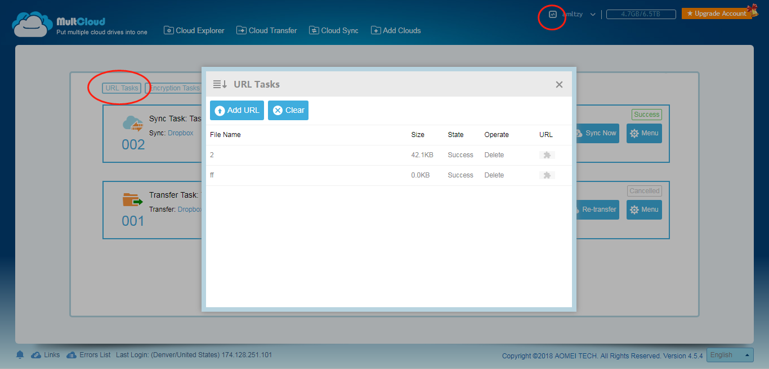Viewport: 769px width, 369px height.
Task: Go to Cloud Transfer
Action: pos(267,30)
